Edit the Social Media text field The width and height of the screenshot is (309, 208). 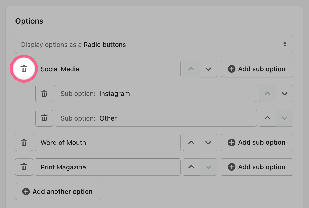point(108,69)
